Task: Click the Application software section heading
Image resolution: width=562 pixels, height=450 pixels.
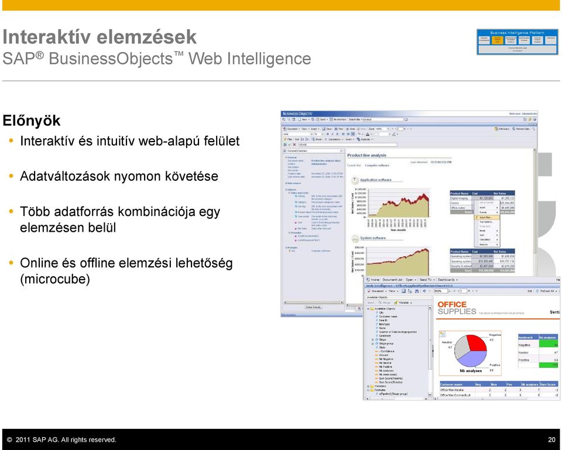Action: [376, 180]
